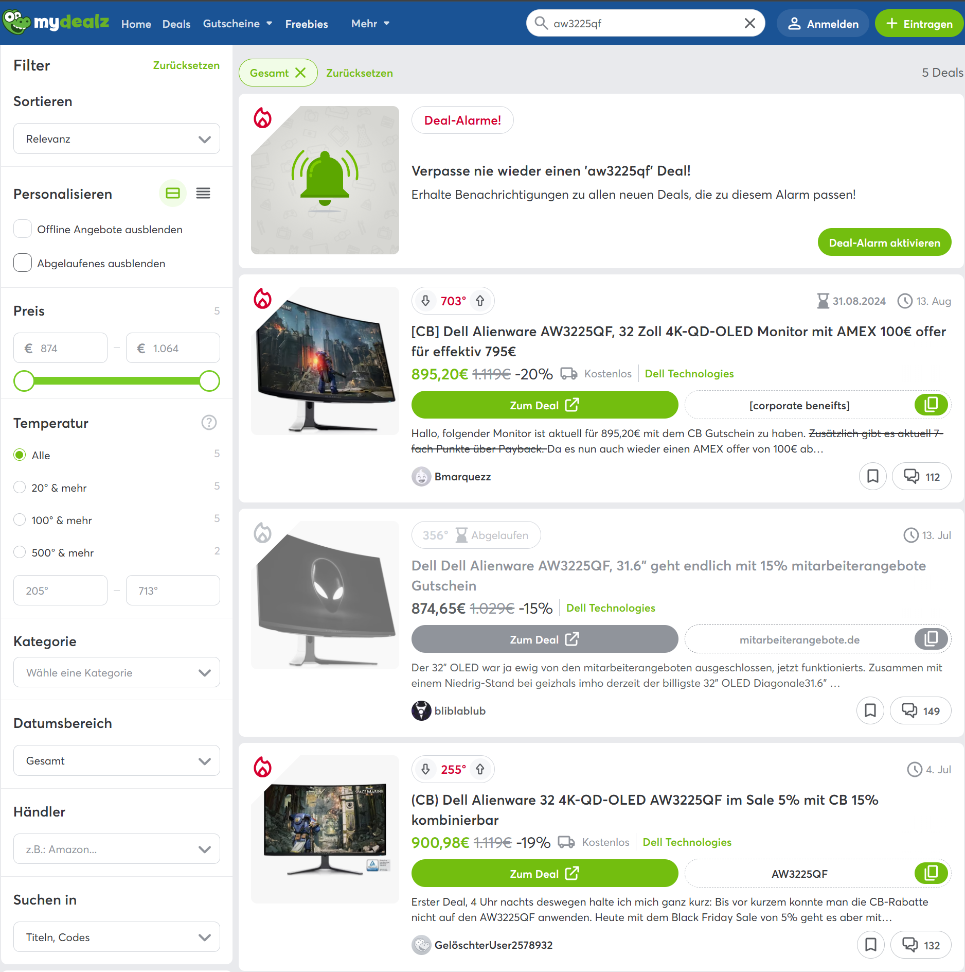Click the flame icon on Deal-Alarme card

point(262,118)
